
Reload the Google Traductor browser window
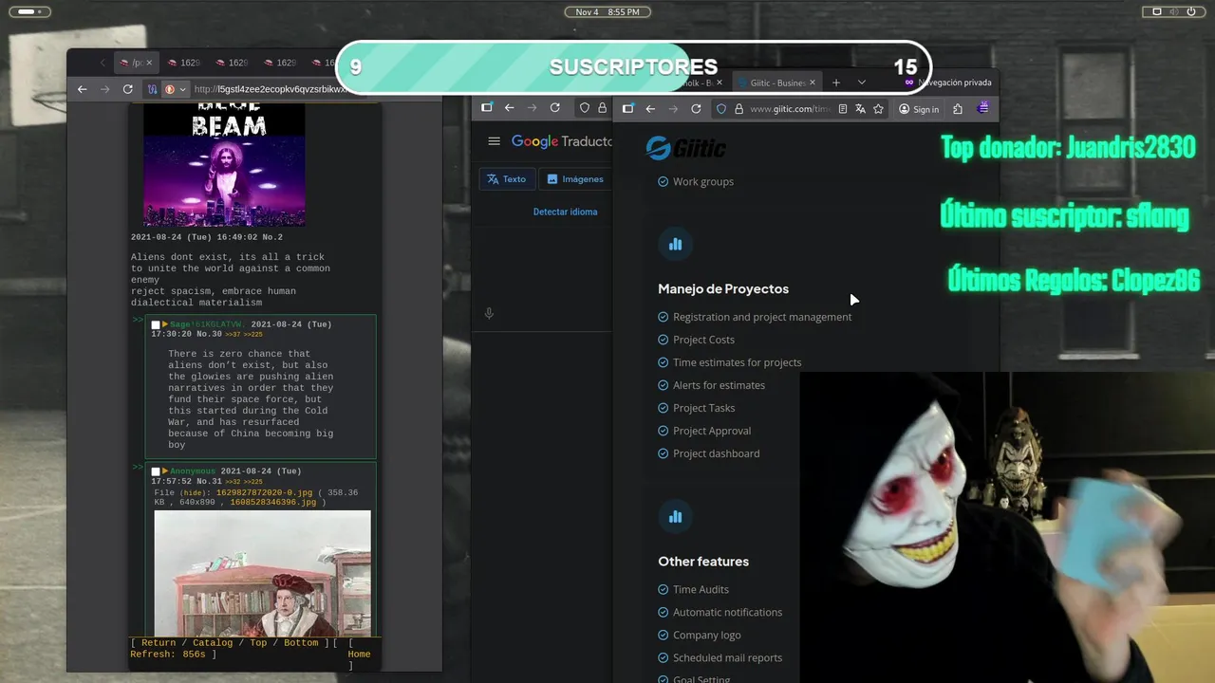click(x=555, y=108)
